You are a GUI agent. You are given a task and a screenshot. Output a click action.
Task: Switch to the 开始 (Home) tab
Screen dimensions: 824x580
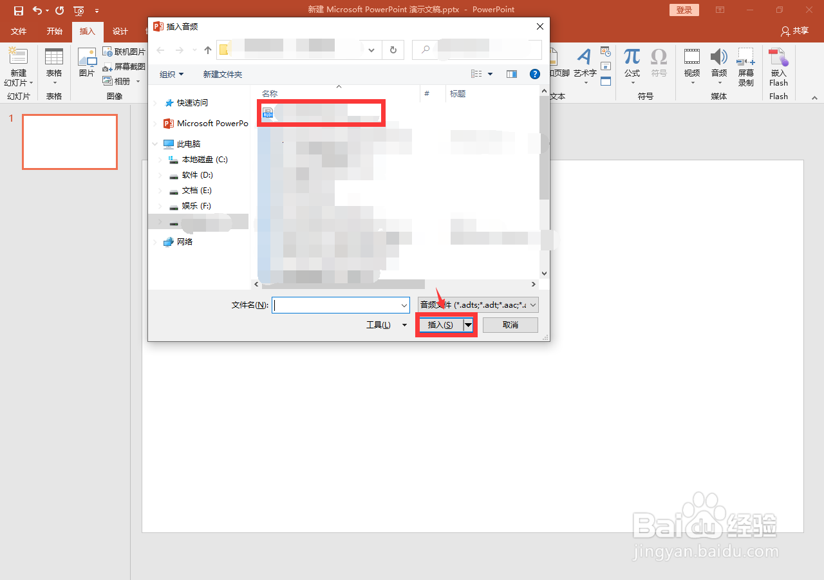pos(54,31)
